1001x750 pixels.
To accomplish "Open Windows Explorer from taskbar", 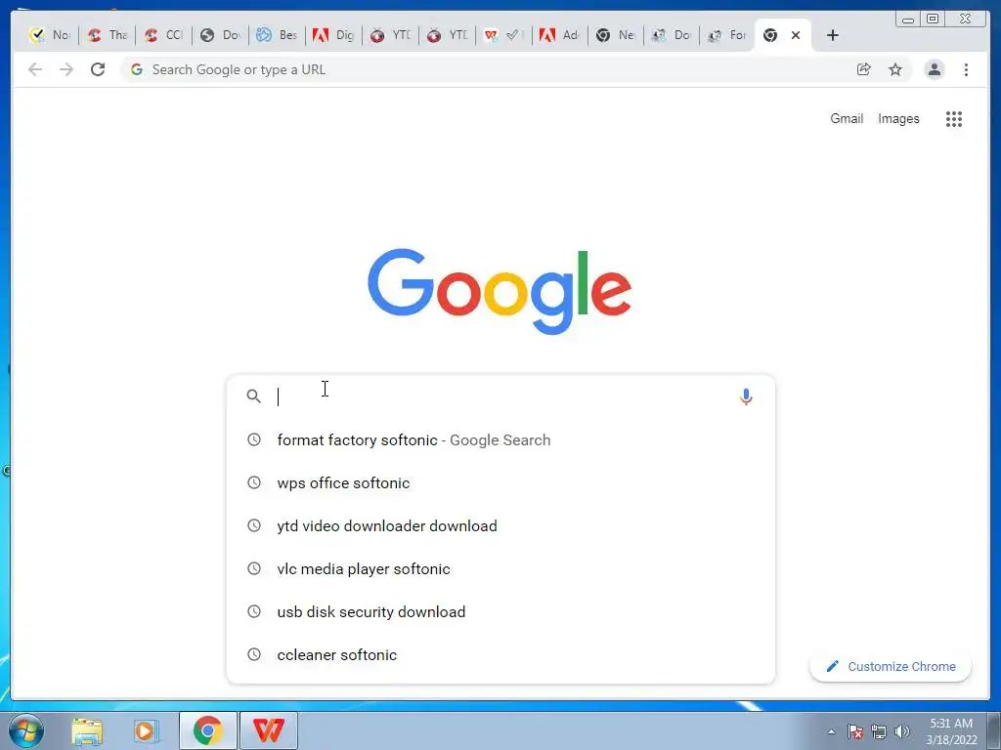I will click(x=87, y=730).
